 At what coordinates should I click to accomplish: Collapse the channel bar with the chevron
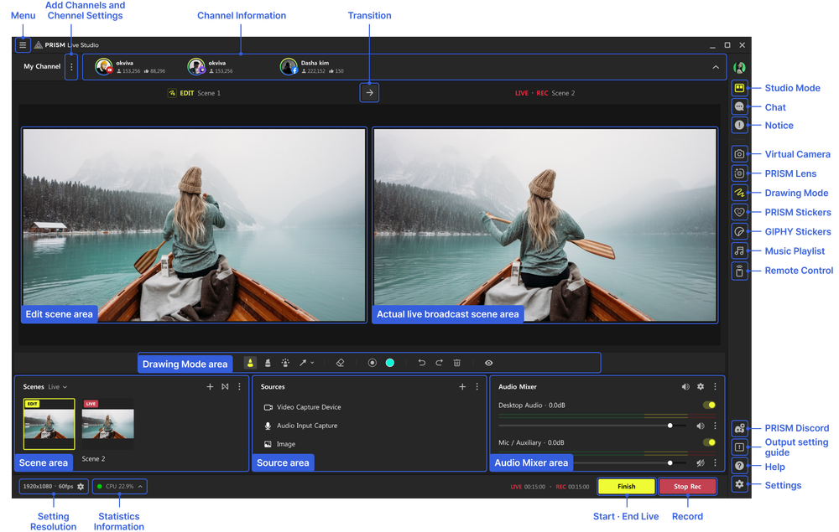click(x=716, y=65)
